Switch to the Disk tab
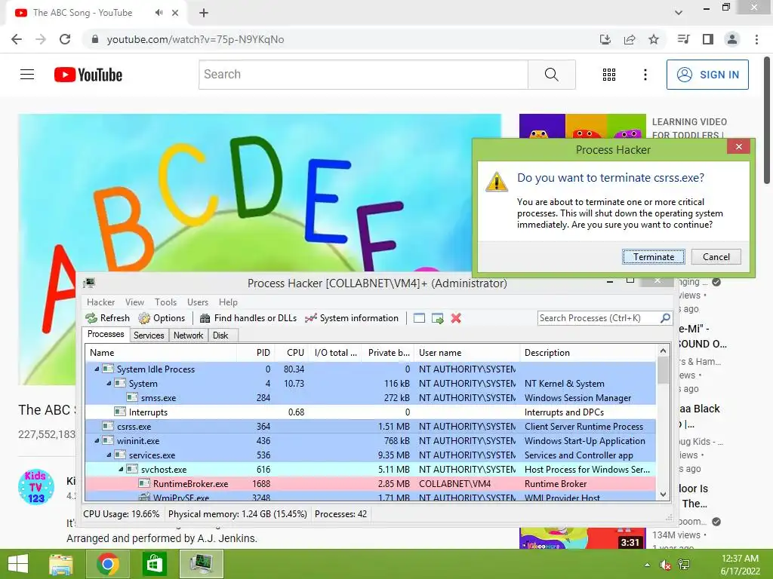773x579 pixels. point(220,335)
